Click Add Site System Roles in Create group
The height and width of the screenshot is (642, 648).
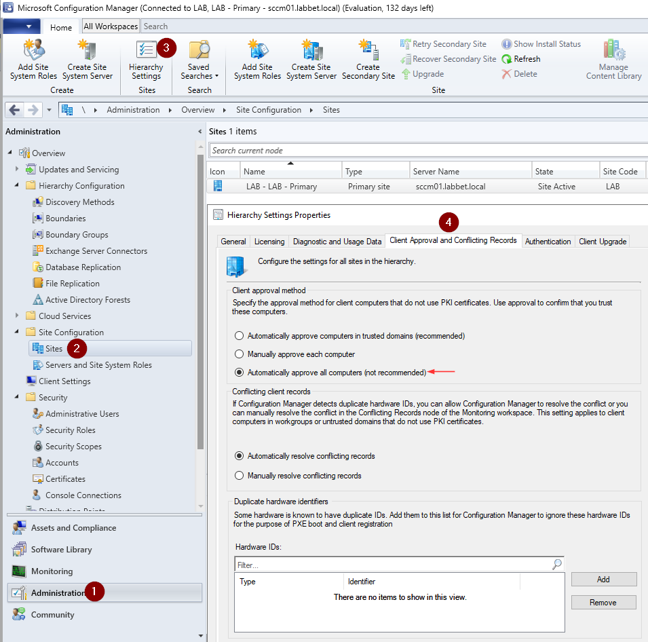click(33, 60)
